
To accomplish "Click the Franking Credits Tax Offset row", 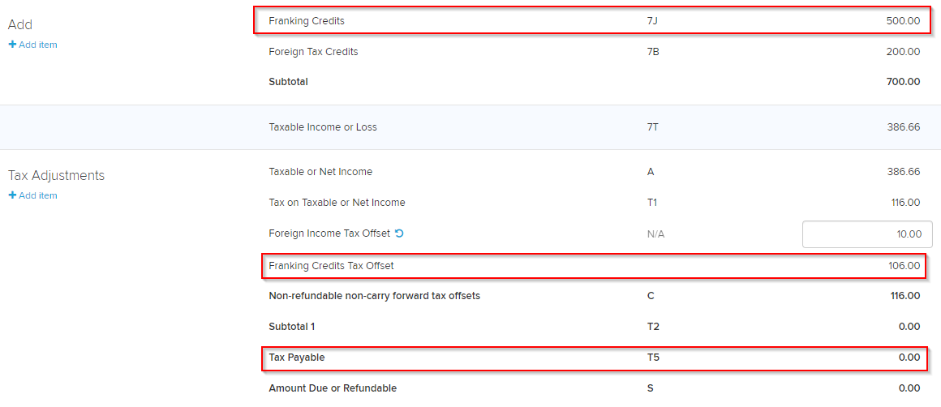I will 593,266.
